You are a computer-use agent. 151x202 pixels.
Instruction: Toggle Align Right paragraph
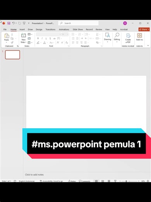point(81,42)
